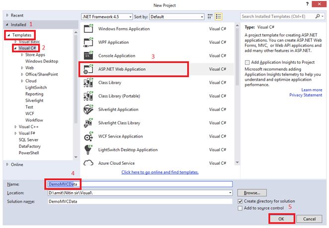Select the WCF Service Application icon
The image size is (329, 228).
pyautogui.click(x=88, y=136)
